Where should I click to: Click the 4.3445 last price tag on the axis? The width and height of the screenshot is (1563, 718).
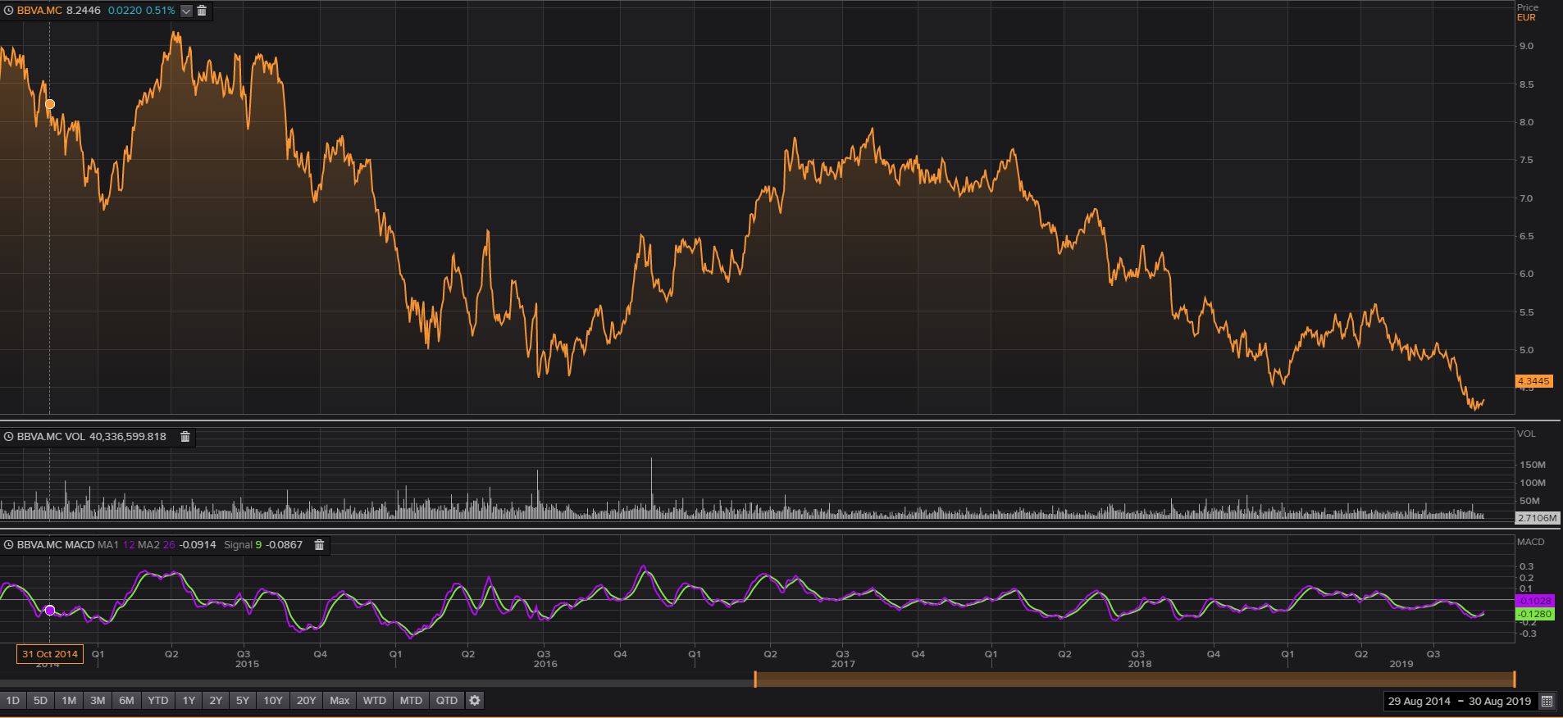coord(1533,381)
